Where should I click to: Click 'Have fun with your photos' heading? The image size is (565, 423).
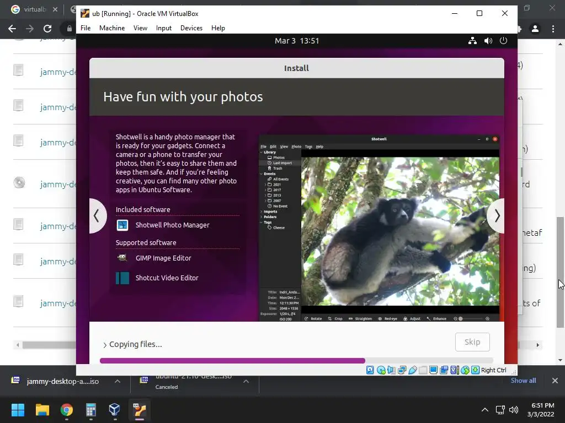pyautogui.click(x=183, y=97)
